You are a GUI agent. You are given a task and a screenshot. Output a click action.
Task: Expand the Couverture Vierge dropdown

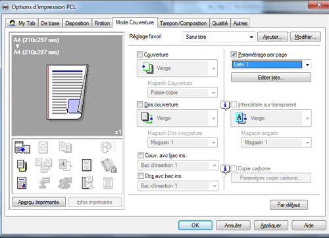coord(177,68)
